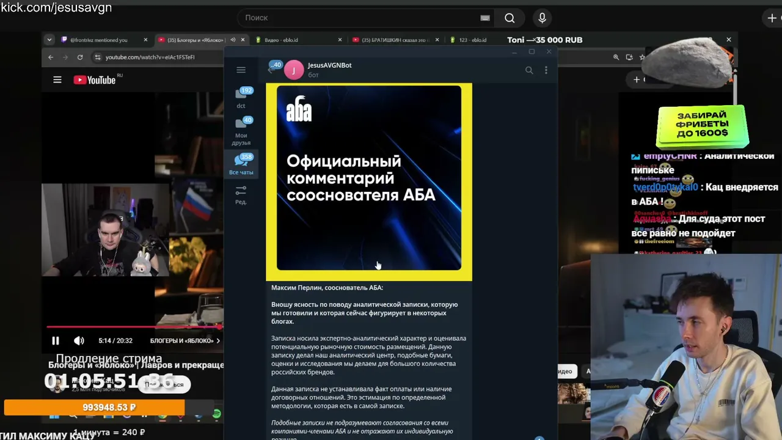Viewport: 782px width, 440px height.
Task: Edit chat folders via Ред.
Action: click(241, 196)
